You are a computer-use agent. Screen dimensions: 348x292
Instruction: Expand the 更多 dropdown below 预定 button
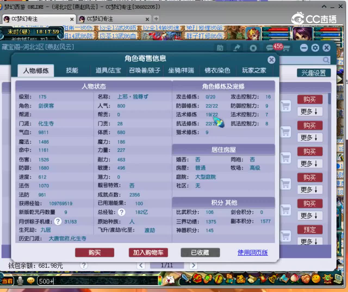310,241
